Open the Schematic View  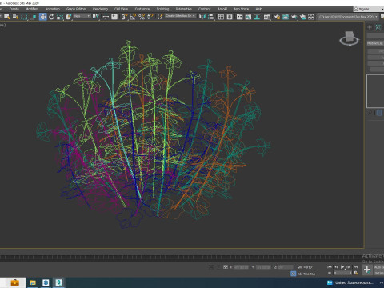[x=257, y=17]
